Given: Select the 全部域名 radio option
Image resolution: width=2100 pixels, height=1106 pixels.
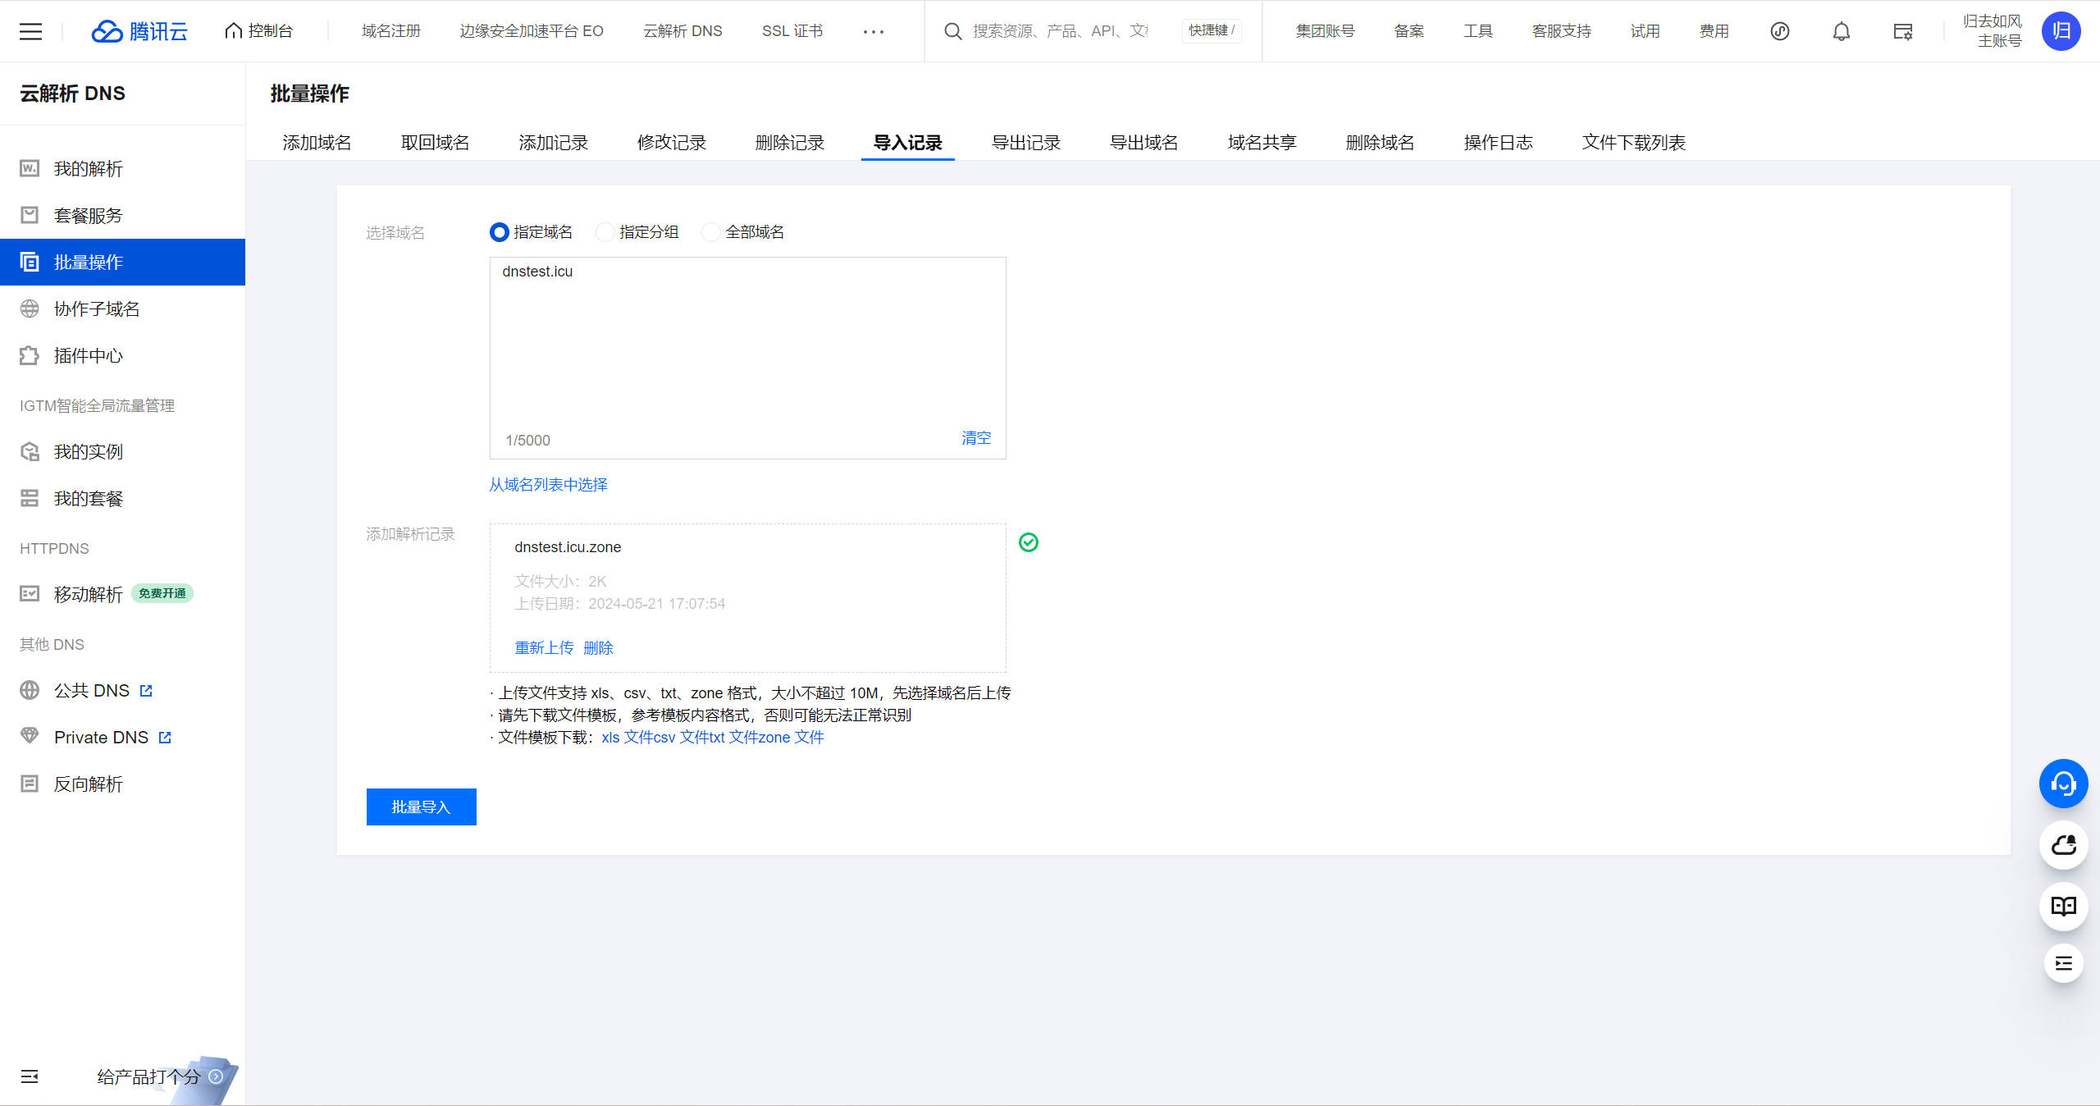Looking at the screenshot, I should pyautogui.click(x=710, y=232).
